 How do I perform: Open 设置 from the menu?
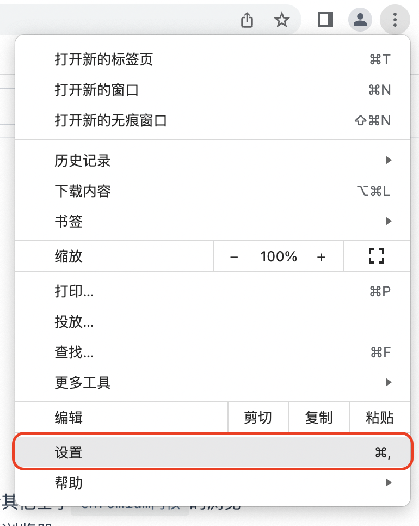69,452
